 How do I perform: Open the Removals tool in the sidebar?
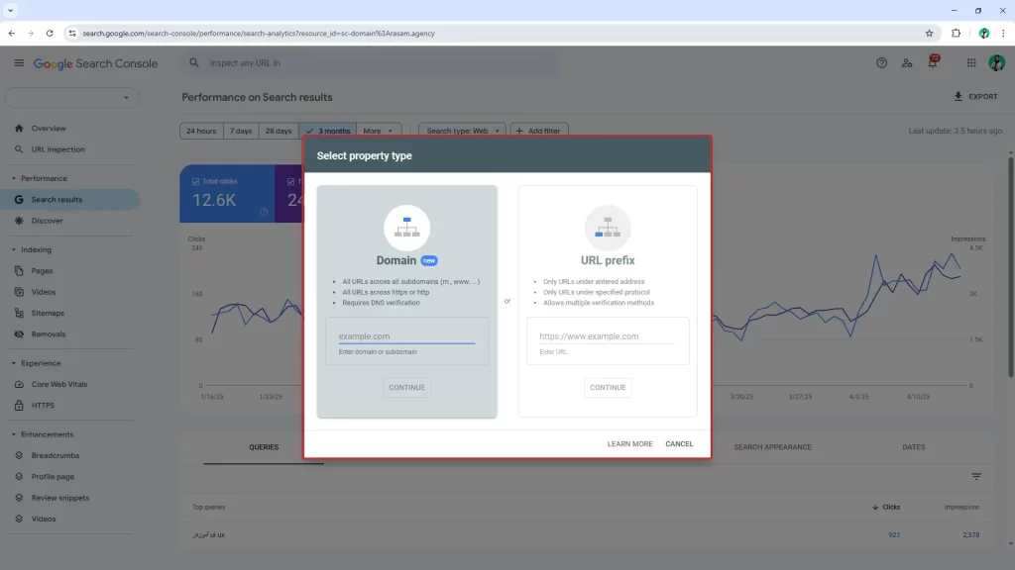coord(49,334)
